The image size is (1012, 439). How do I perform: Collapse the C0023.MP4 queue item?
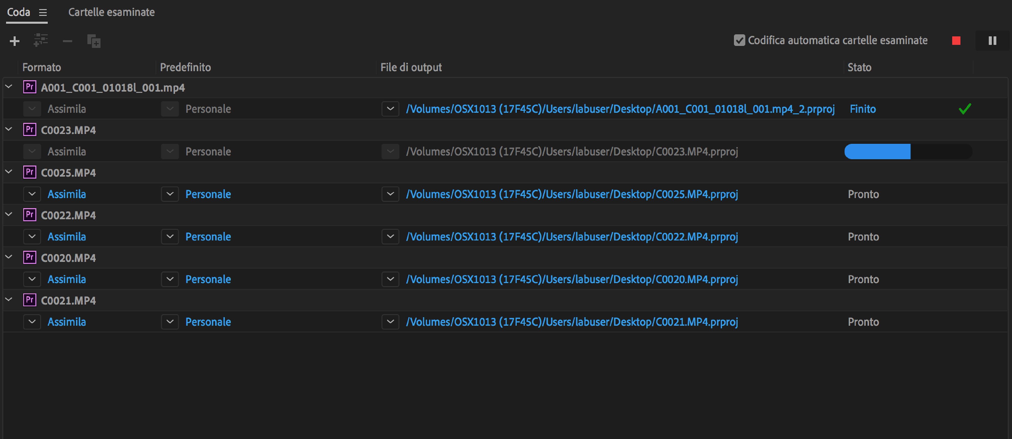(x=9, y=129)
